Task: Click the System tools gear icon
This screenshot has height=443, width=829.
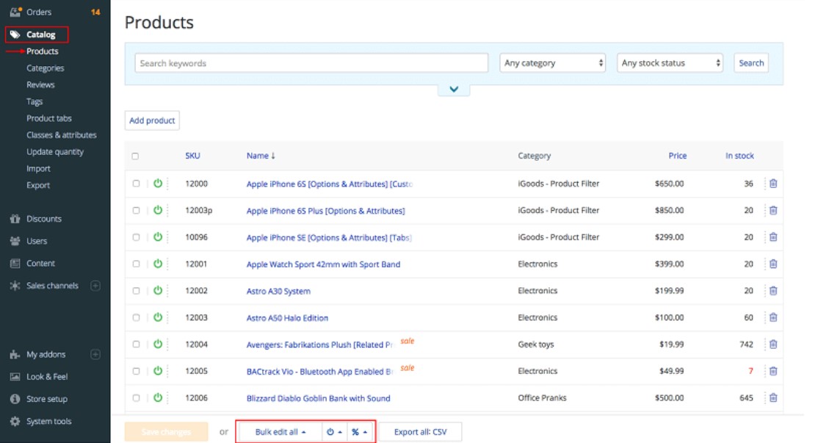Action: (15, 422)
